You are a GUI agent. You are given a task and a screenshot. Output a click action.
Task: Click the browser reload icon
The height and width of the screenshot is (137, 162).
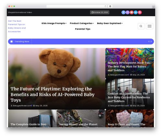[x=105, y=6]
